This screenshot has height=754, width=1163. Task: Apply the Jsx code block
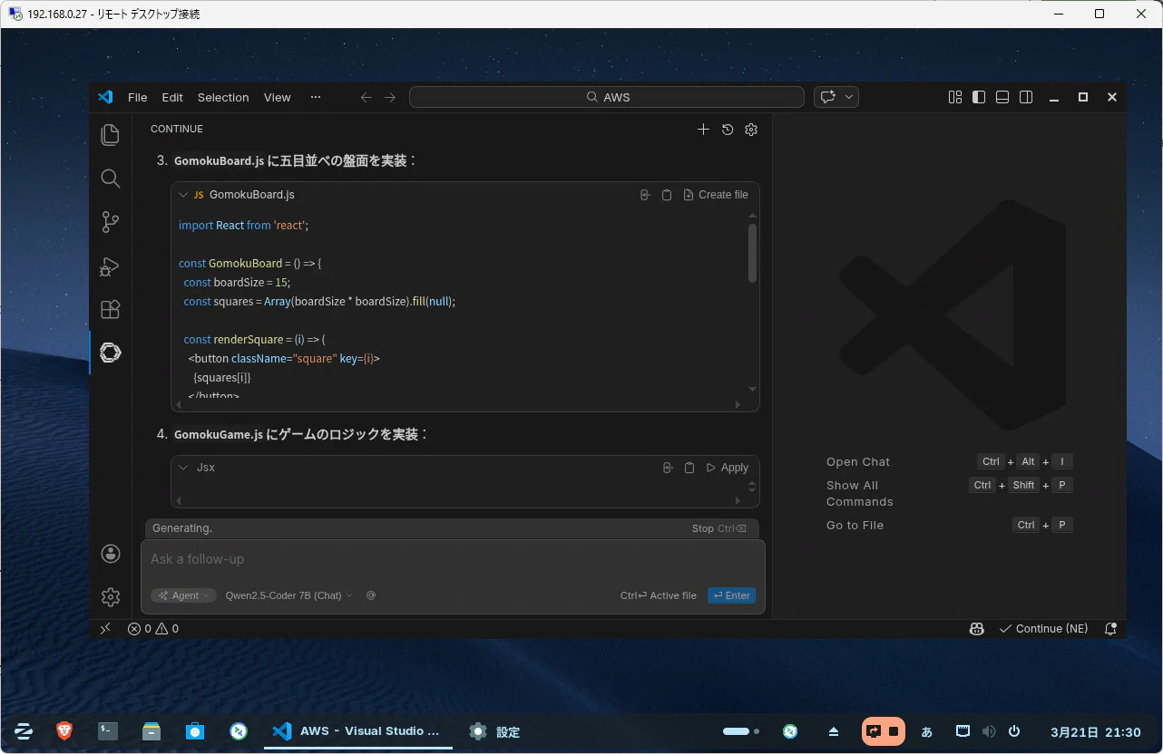click(727, 468)
